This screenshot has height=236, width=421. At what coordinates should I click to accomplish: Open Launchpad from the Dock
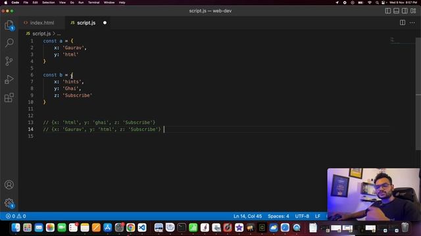click(28, 227)
